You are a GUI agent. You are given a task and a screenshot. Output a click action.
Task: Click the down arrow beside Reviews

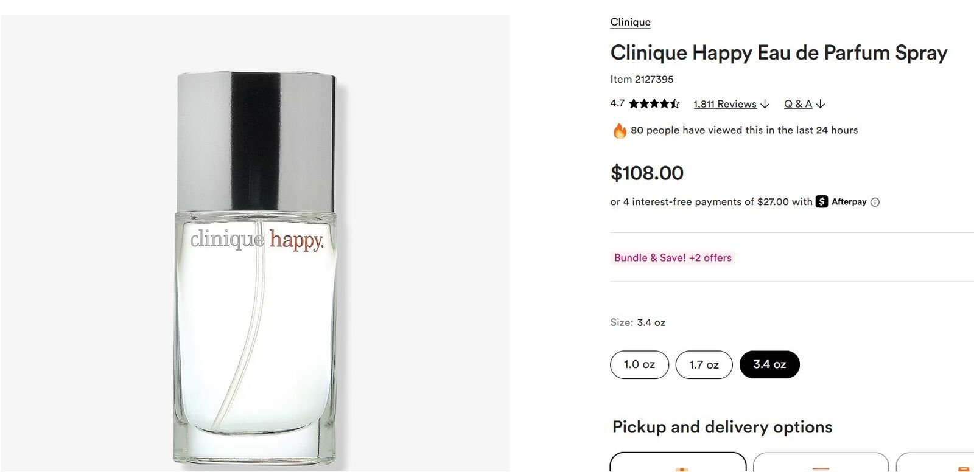(x=765, y=104)
